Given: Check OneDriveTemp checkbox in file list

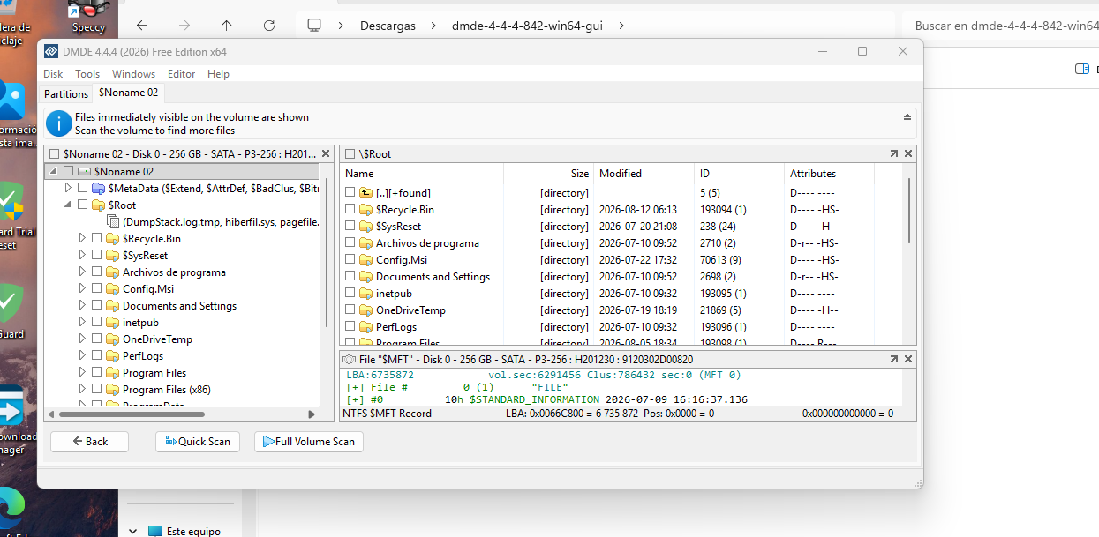Looking at the screenshot, I should click(350, 310).
